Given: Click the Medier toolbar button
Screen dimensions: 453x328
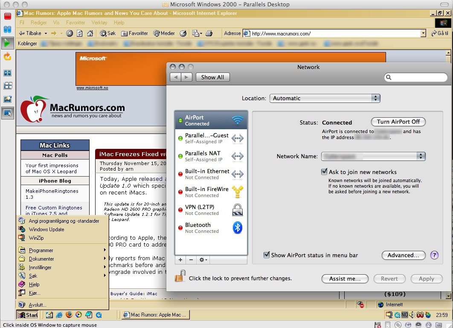Looking at the screenshot, I should pyautogui.click(x=164, y=33).
